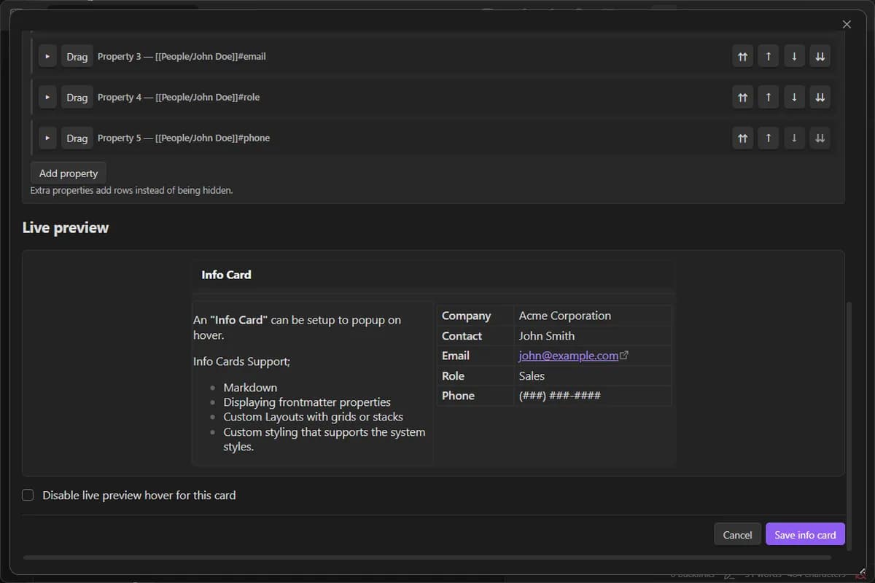Move Property 5 phone up one
Screen dimensions: 875x583
coord(768,138)
